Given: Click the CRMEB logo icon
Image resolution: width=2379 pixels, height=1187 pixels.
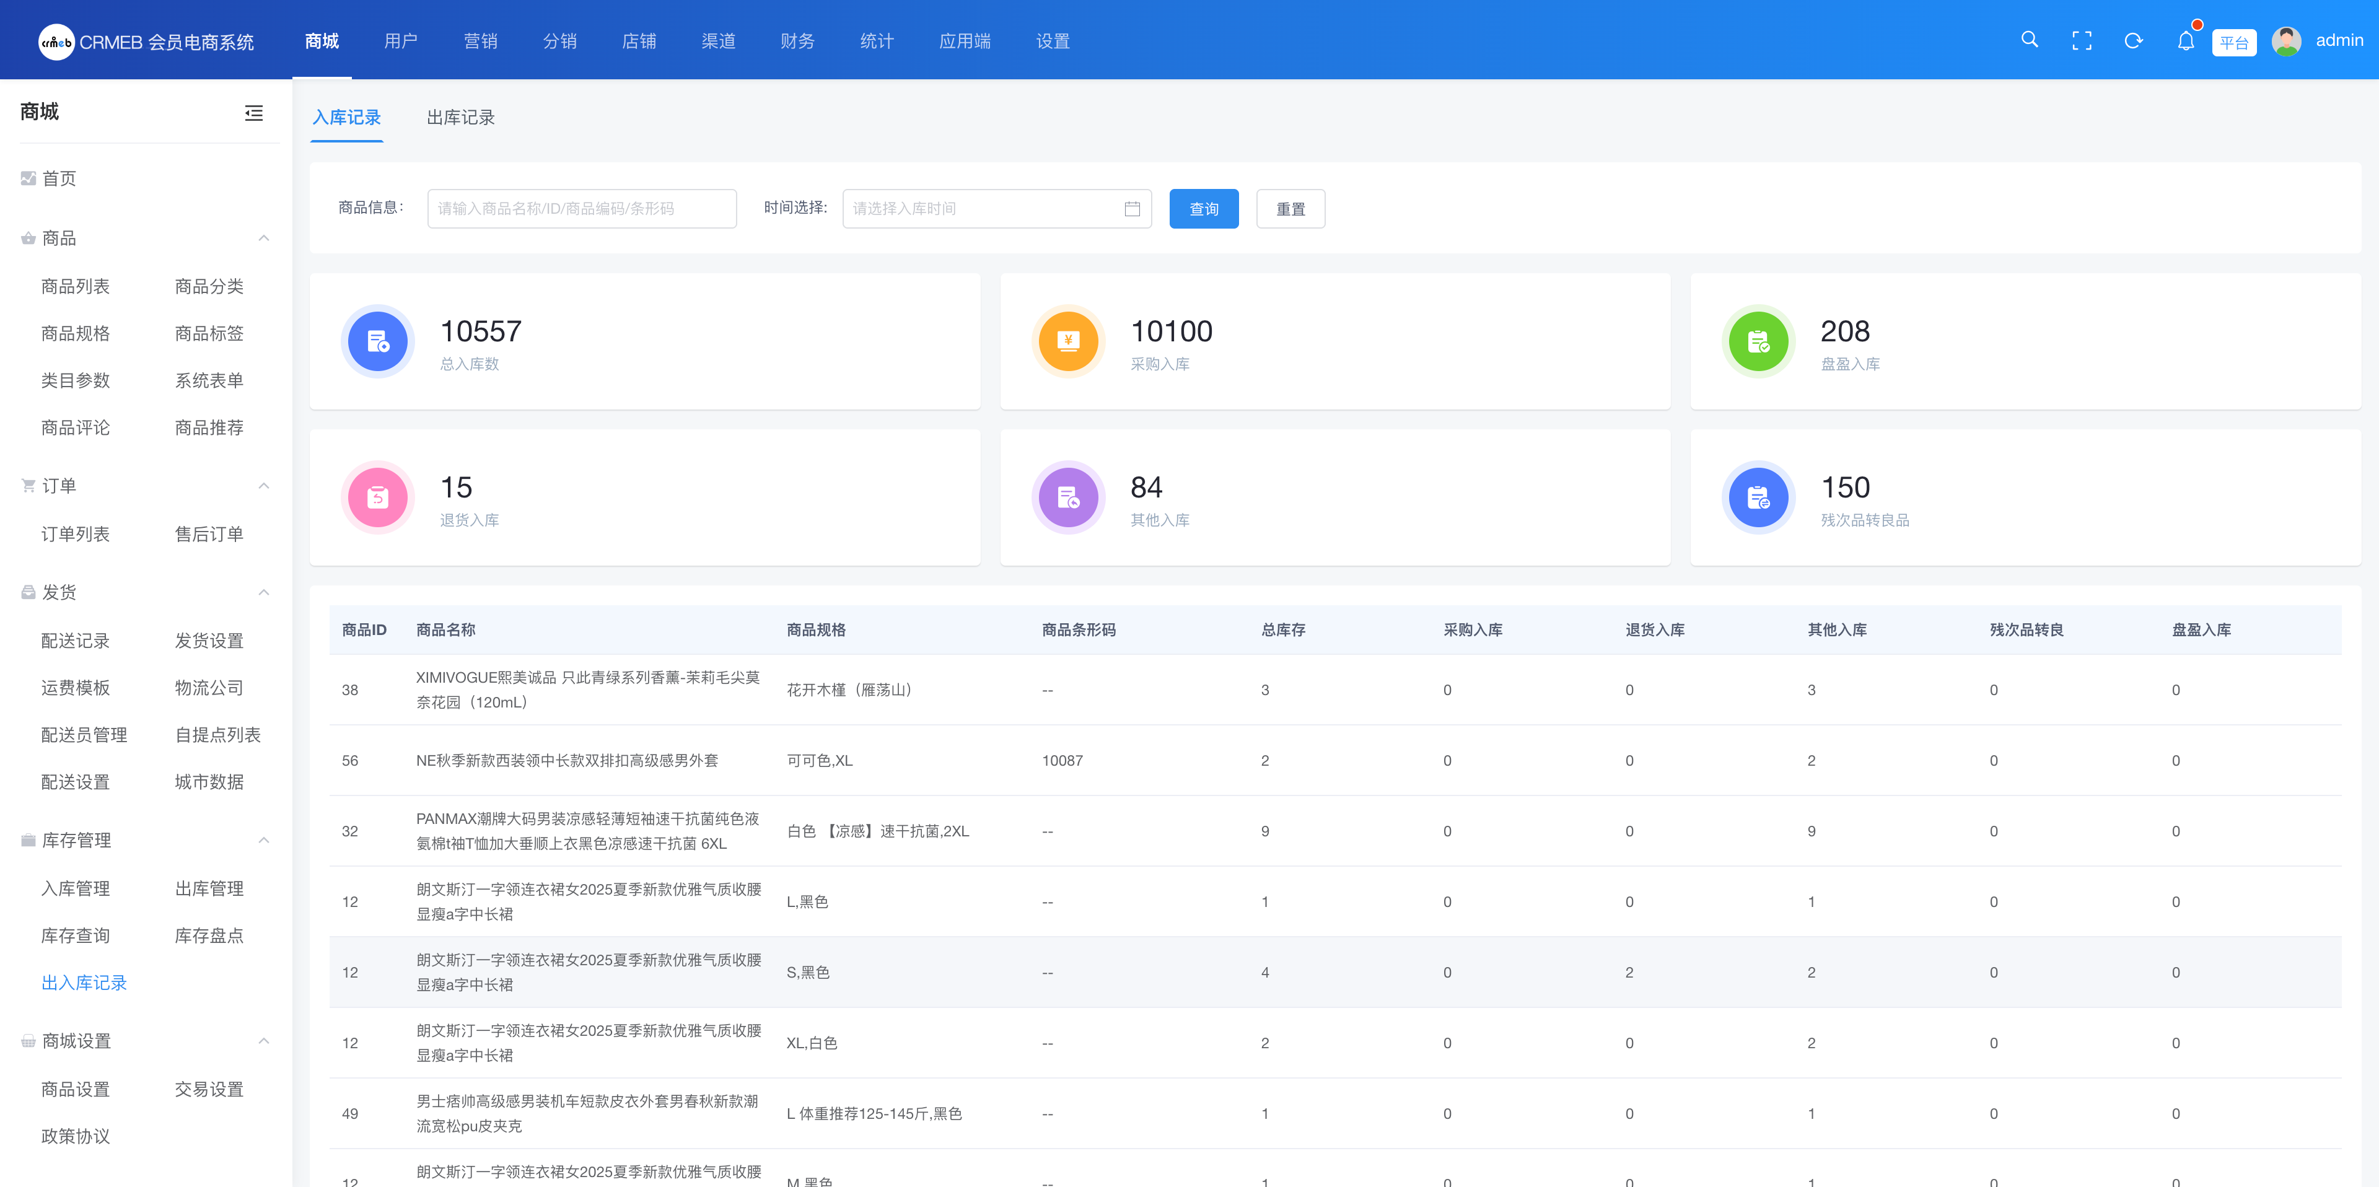Looking at the screenshot, I should 56,42.
